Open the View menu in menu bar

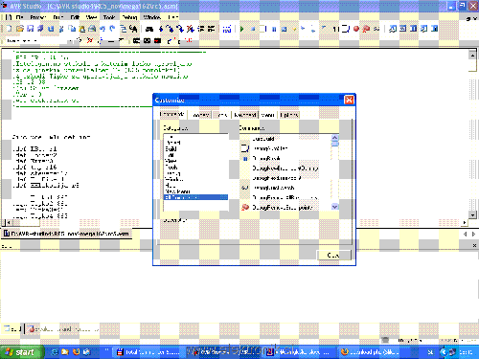(x=91, y=17)
